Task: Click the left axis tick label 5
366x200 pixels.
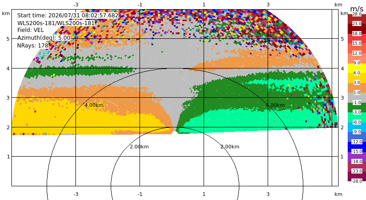Action: (x=8, y=39)
